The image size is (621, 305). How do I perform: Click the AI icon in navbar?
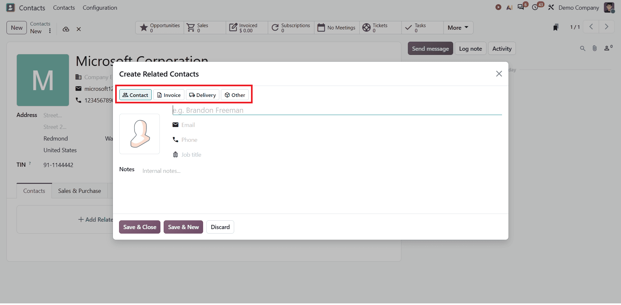coord(509,7)
